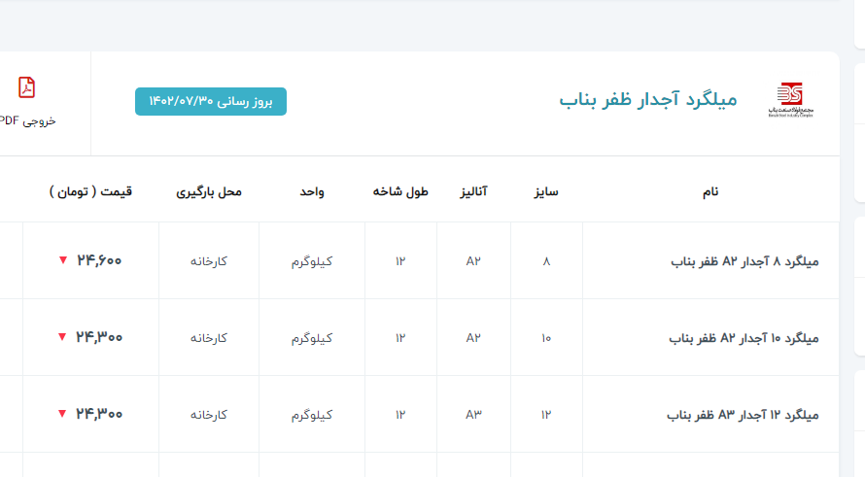Select the ۲۴,۶۰۰ price in first row
Screen dimensions: 865x477
point(99,260)
